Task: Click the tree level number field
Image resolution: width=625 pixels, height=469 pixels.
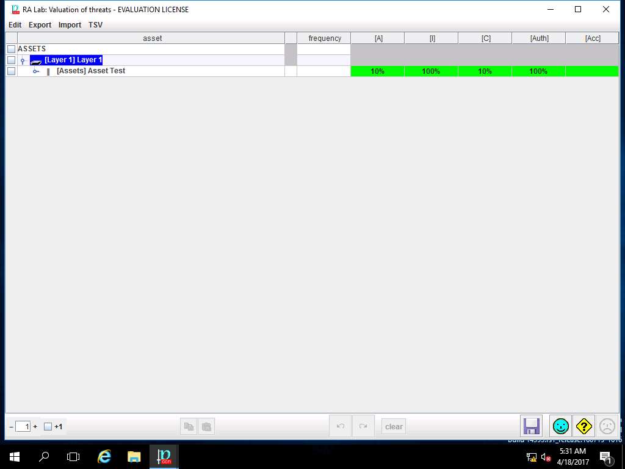Action: [23, 426]
